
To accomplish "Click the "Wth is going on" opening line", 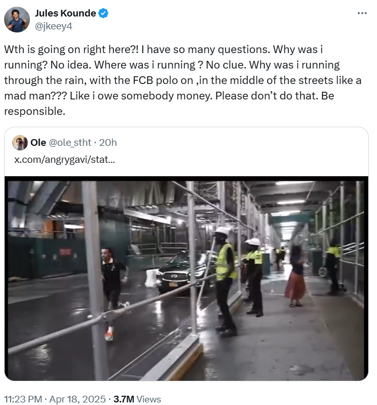I will pyautogui.click(x=36, y=50).
